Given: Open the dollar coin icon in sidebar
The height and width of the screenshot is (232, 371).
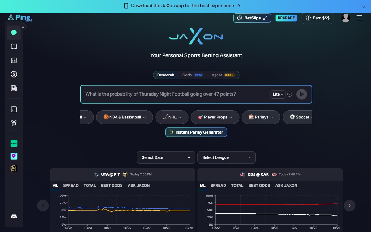Looking at the screenshot, I should point(14,74).
